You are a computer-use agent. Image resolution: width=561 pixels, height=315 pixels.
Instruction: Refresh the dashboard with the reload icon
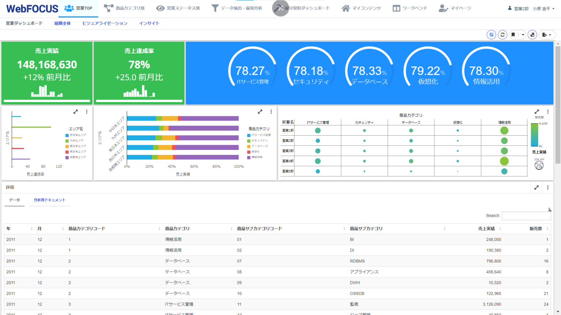click(x=502, y=35)
